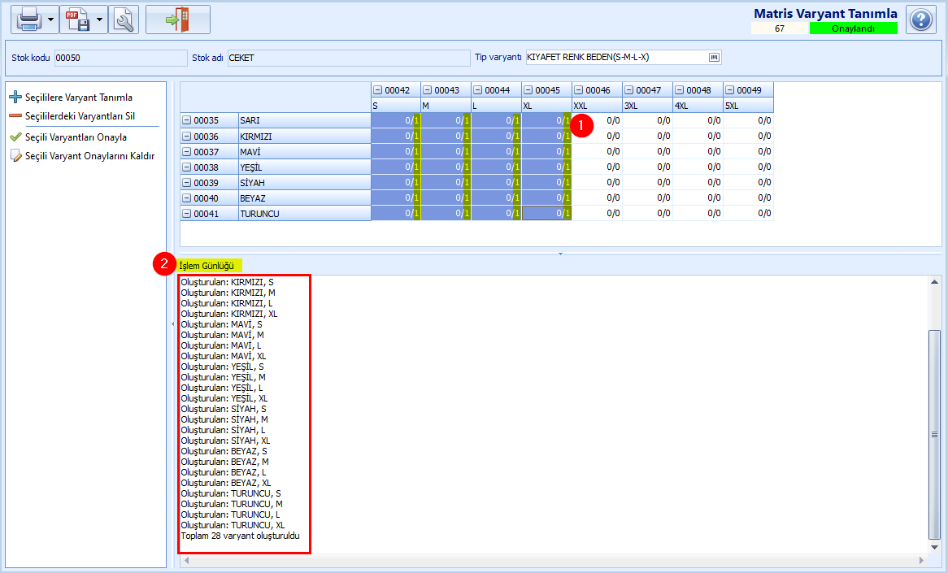Screen dimensions: 948x573
Task: Click the Onaylandı status indicator
Action: pyautogui.click(x=853, y=28)
